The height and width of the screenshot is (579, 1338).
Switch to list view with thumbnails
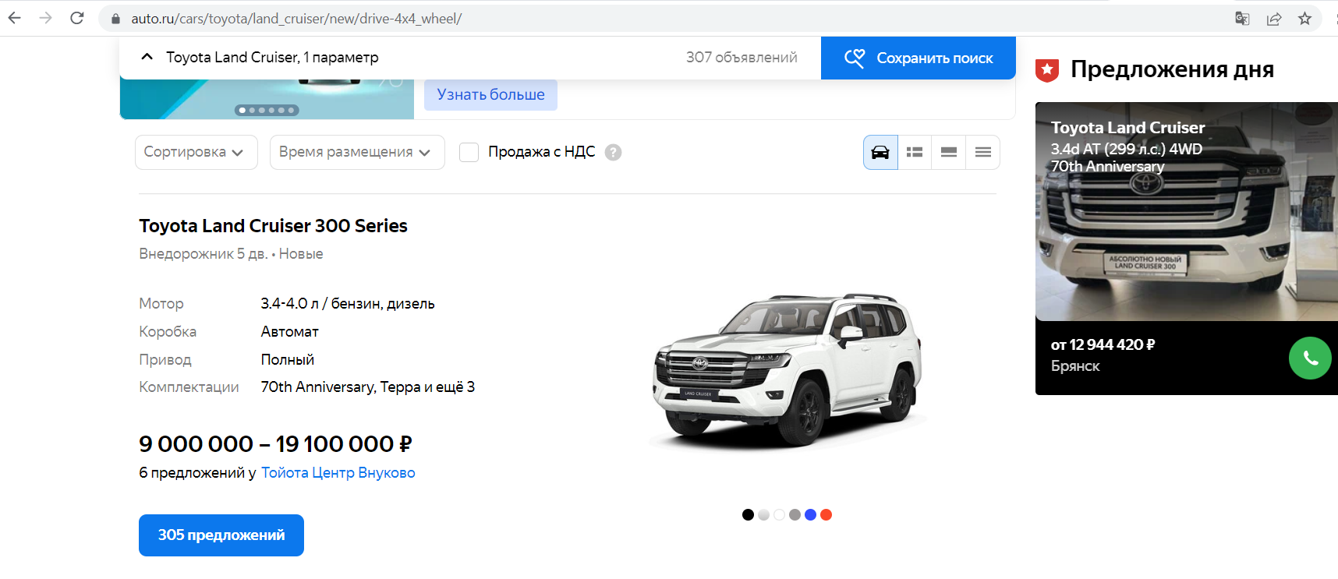tap(915, 152)
